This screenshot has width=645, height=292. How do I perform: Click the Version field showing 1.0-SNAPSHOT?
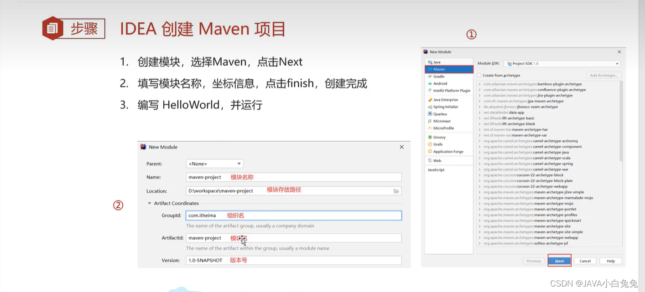pos(294,260)
